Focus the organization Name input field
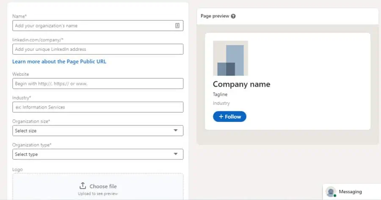This screenshot has width=381, height=200. pos(93,25)
